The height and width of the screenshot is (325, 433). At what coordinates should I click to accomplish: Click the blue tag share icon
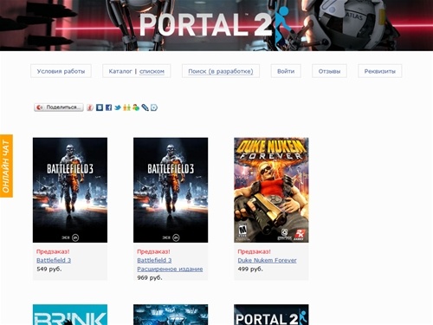click(154, 107)
